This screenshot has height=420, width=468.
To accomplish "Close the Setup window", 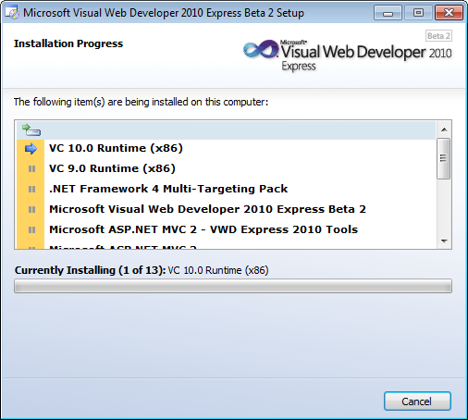I will coord(449,13).
